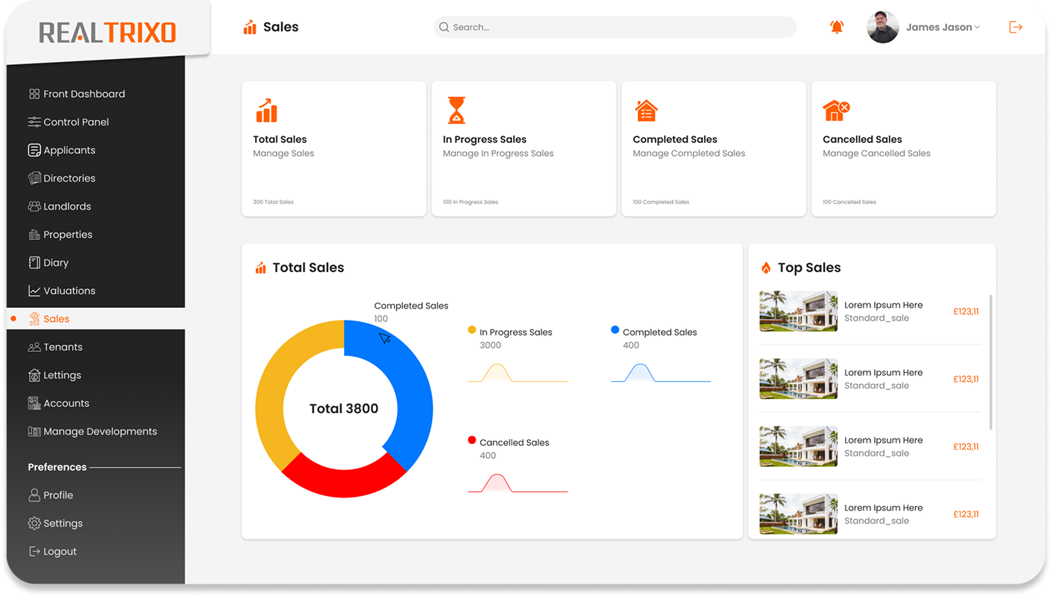This screenshot has height=597, width=1052.
Task: Open the Manage Sales link
Action: (283, 153)
